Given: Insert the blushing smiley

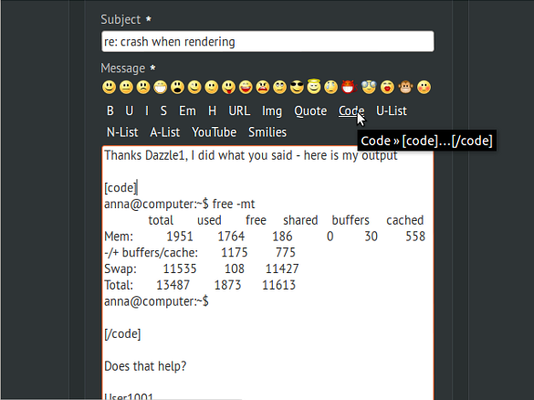Looking at the screenshot, I should (x=424, y=88).
